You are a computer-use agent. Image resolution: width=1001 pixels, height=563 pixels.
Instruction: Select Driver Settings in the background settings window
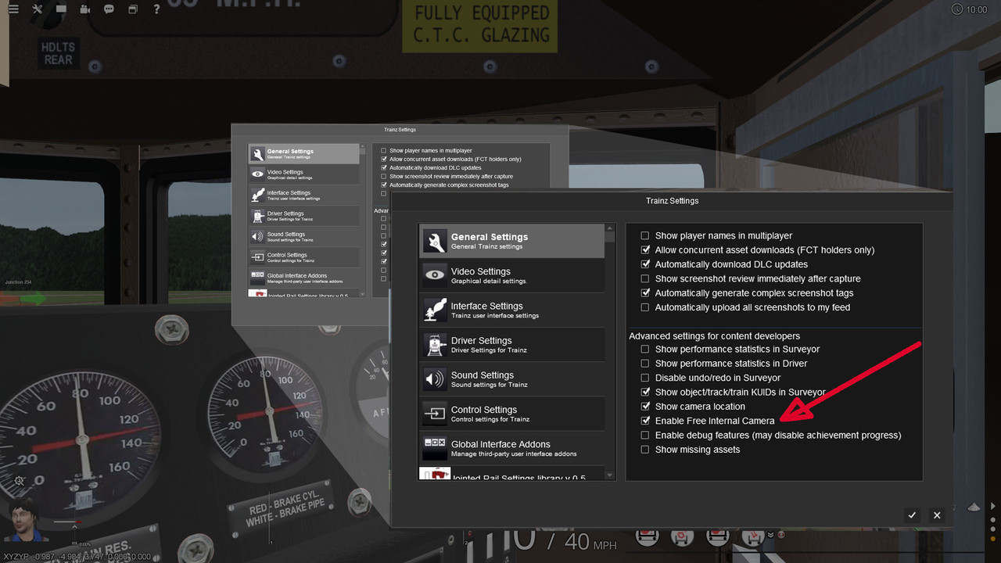tap(303, 215)
